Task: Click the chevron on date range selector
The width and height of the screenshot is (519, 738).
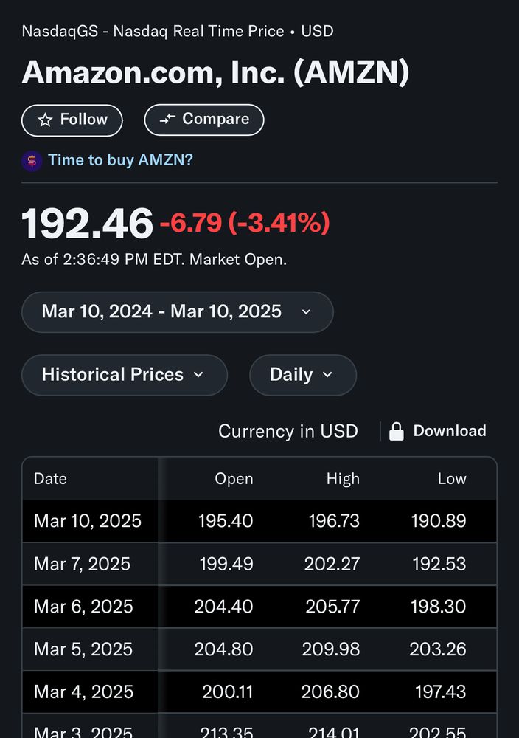Action: point(307,311)
